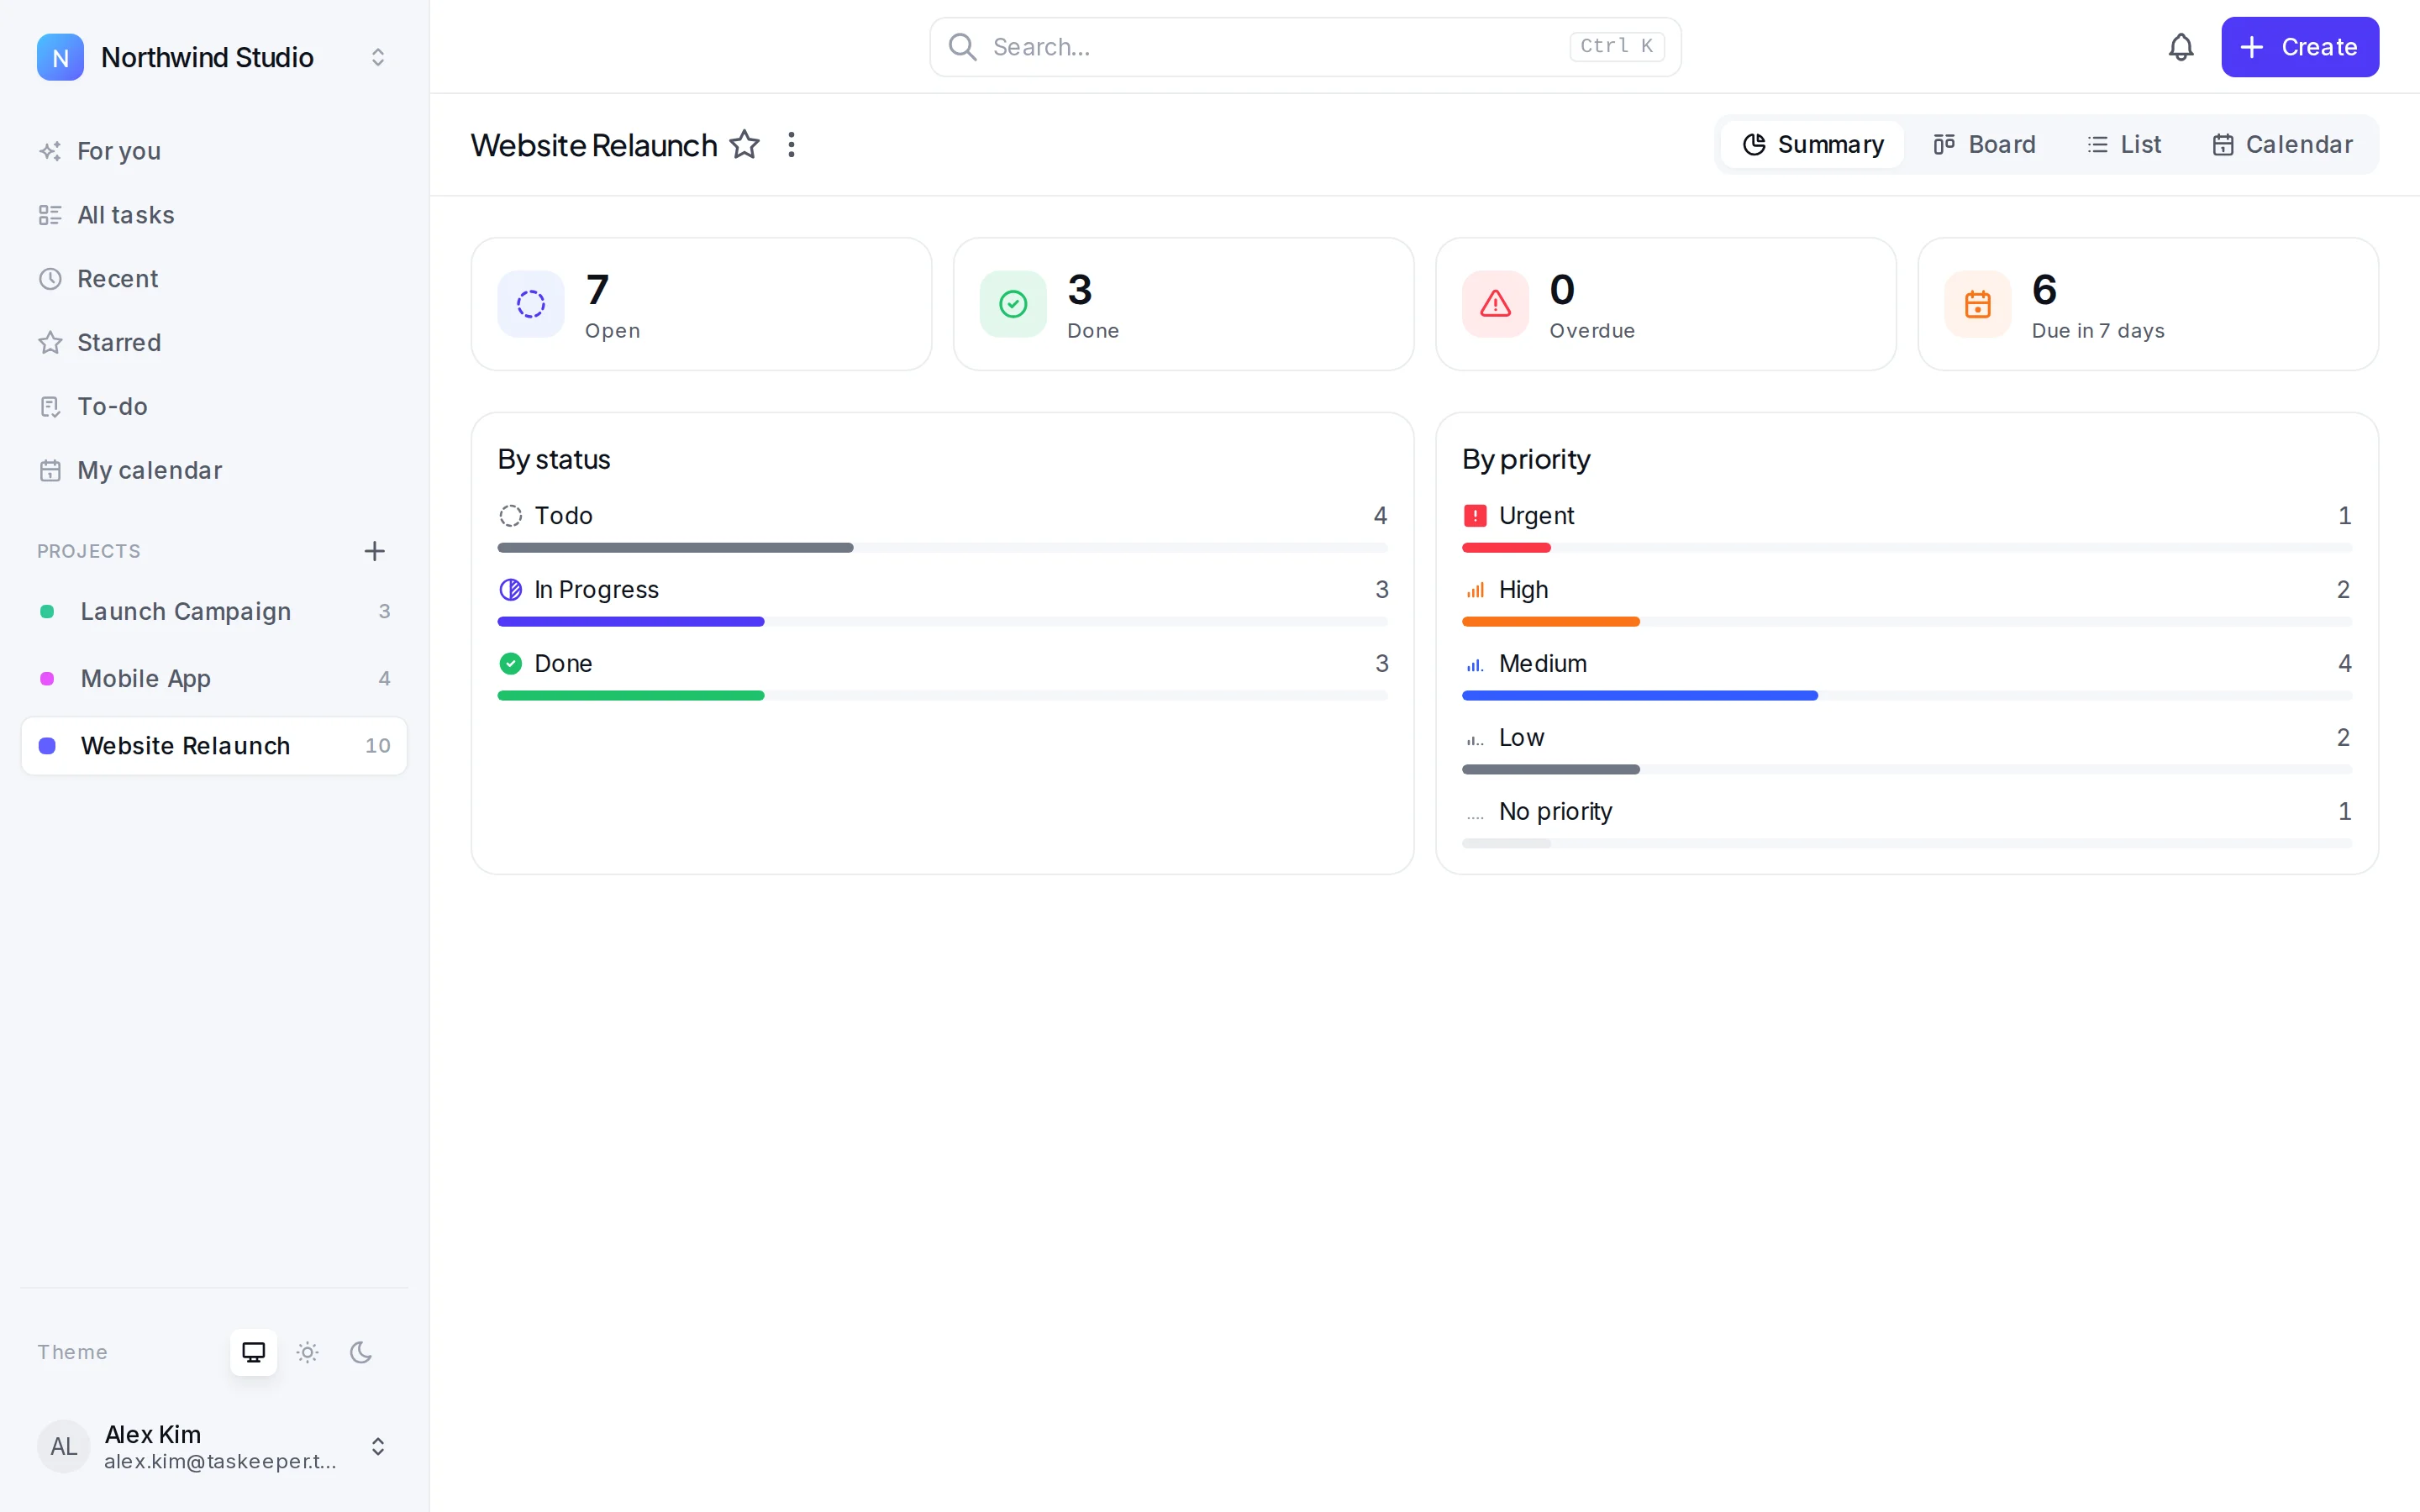Screen dimensions: 2420x1512
Task: Click the High priority bars icon
Action: (1475, 590)
